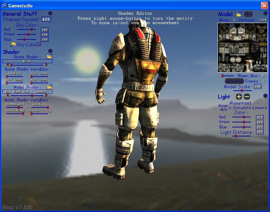Adjust the Light Color Blue slider
Viewport: 270px width, 212px height.
pos(241,127)
